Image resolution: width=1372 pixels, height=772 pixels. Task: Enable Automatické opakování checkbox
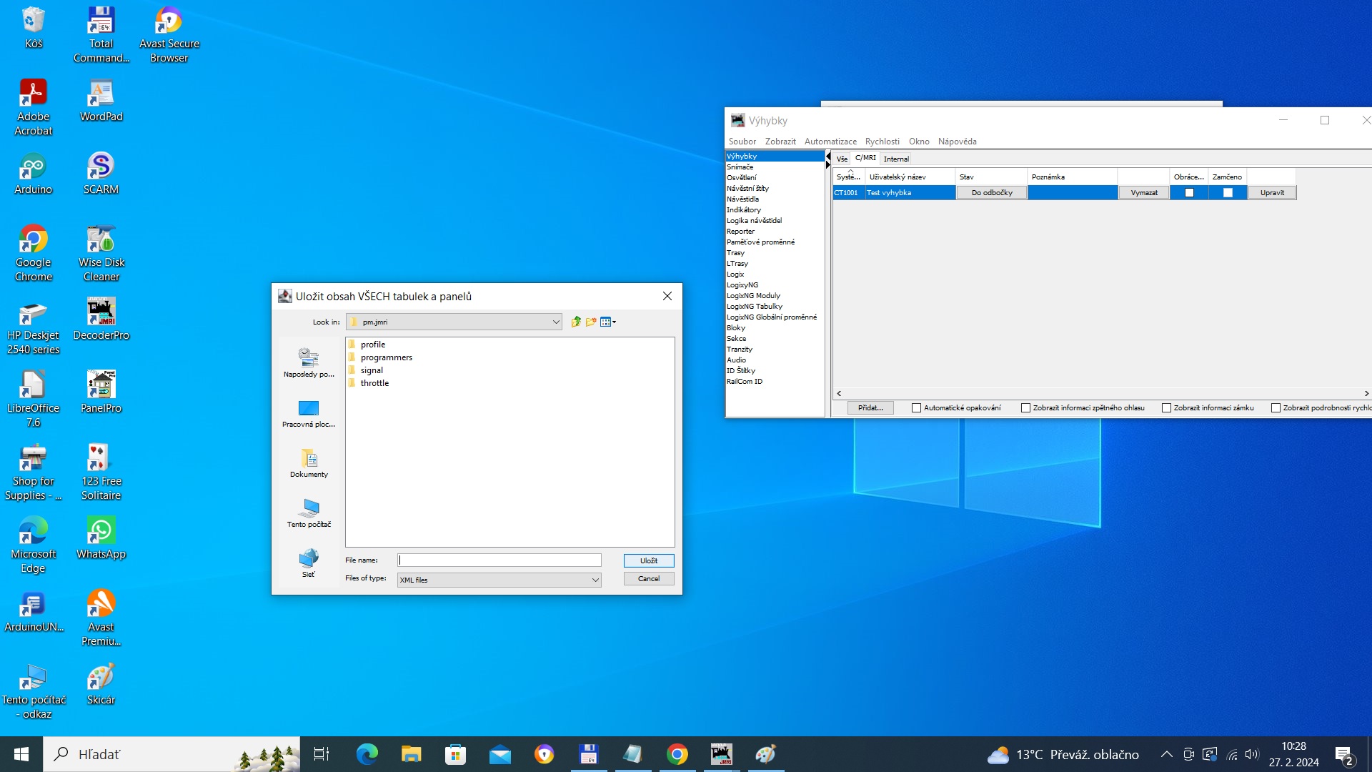916,407
